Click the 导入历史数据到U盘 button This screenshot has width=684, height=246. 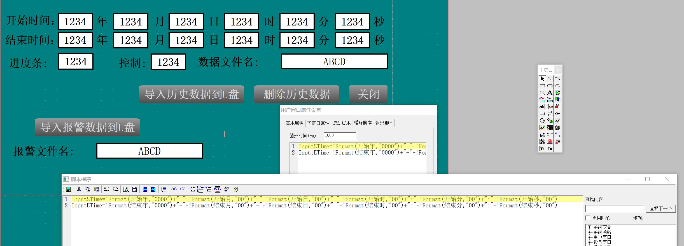192,94
